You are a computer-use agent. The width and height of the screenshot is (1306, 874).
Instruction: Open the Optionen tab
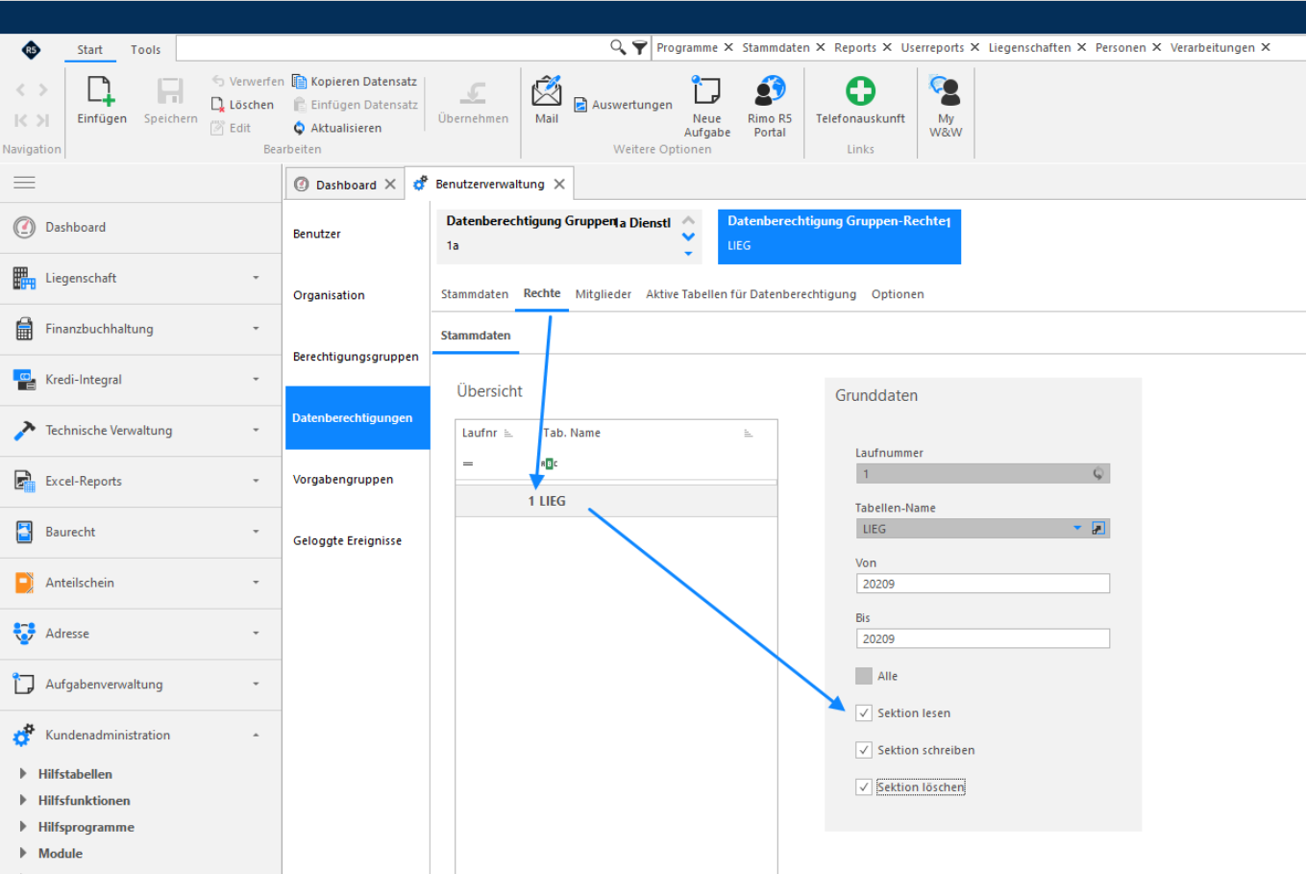click(x=898, y=294)
